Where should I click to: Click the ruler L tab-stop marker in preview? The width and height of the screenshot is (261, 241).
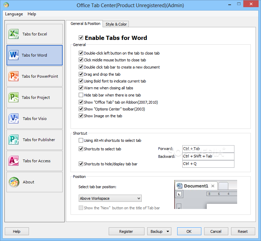[179, 194]
